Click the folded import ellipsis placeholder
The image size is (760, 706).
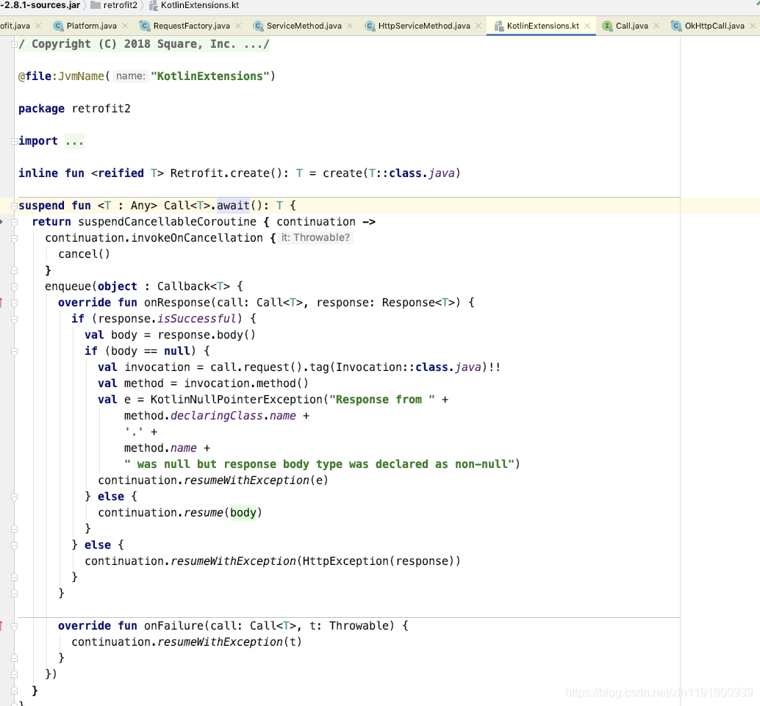coord(74,141)
